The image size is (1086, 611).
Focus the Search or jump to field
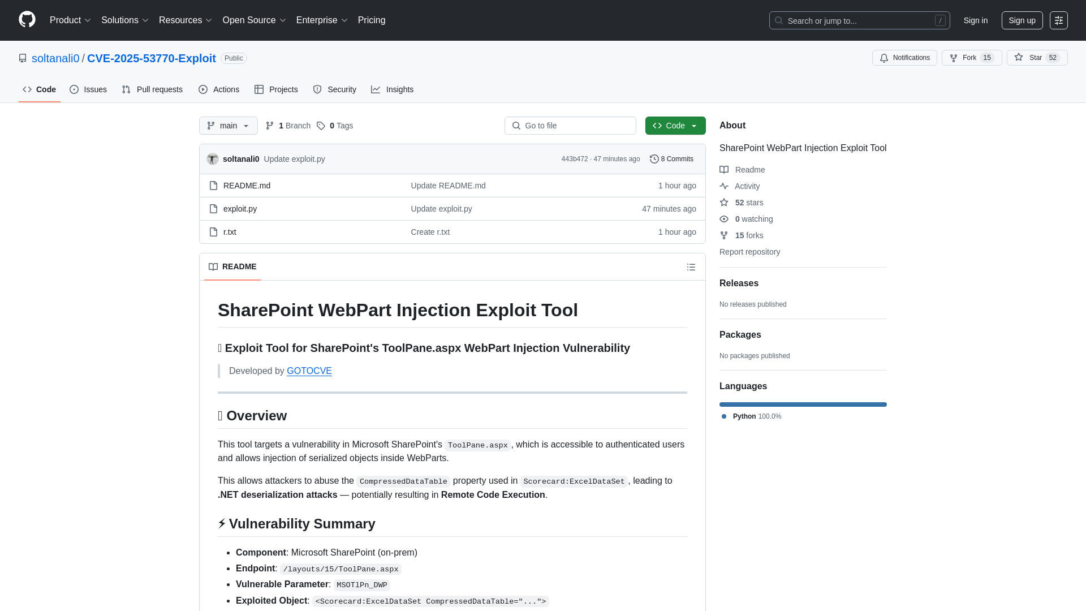pos(860,20)
